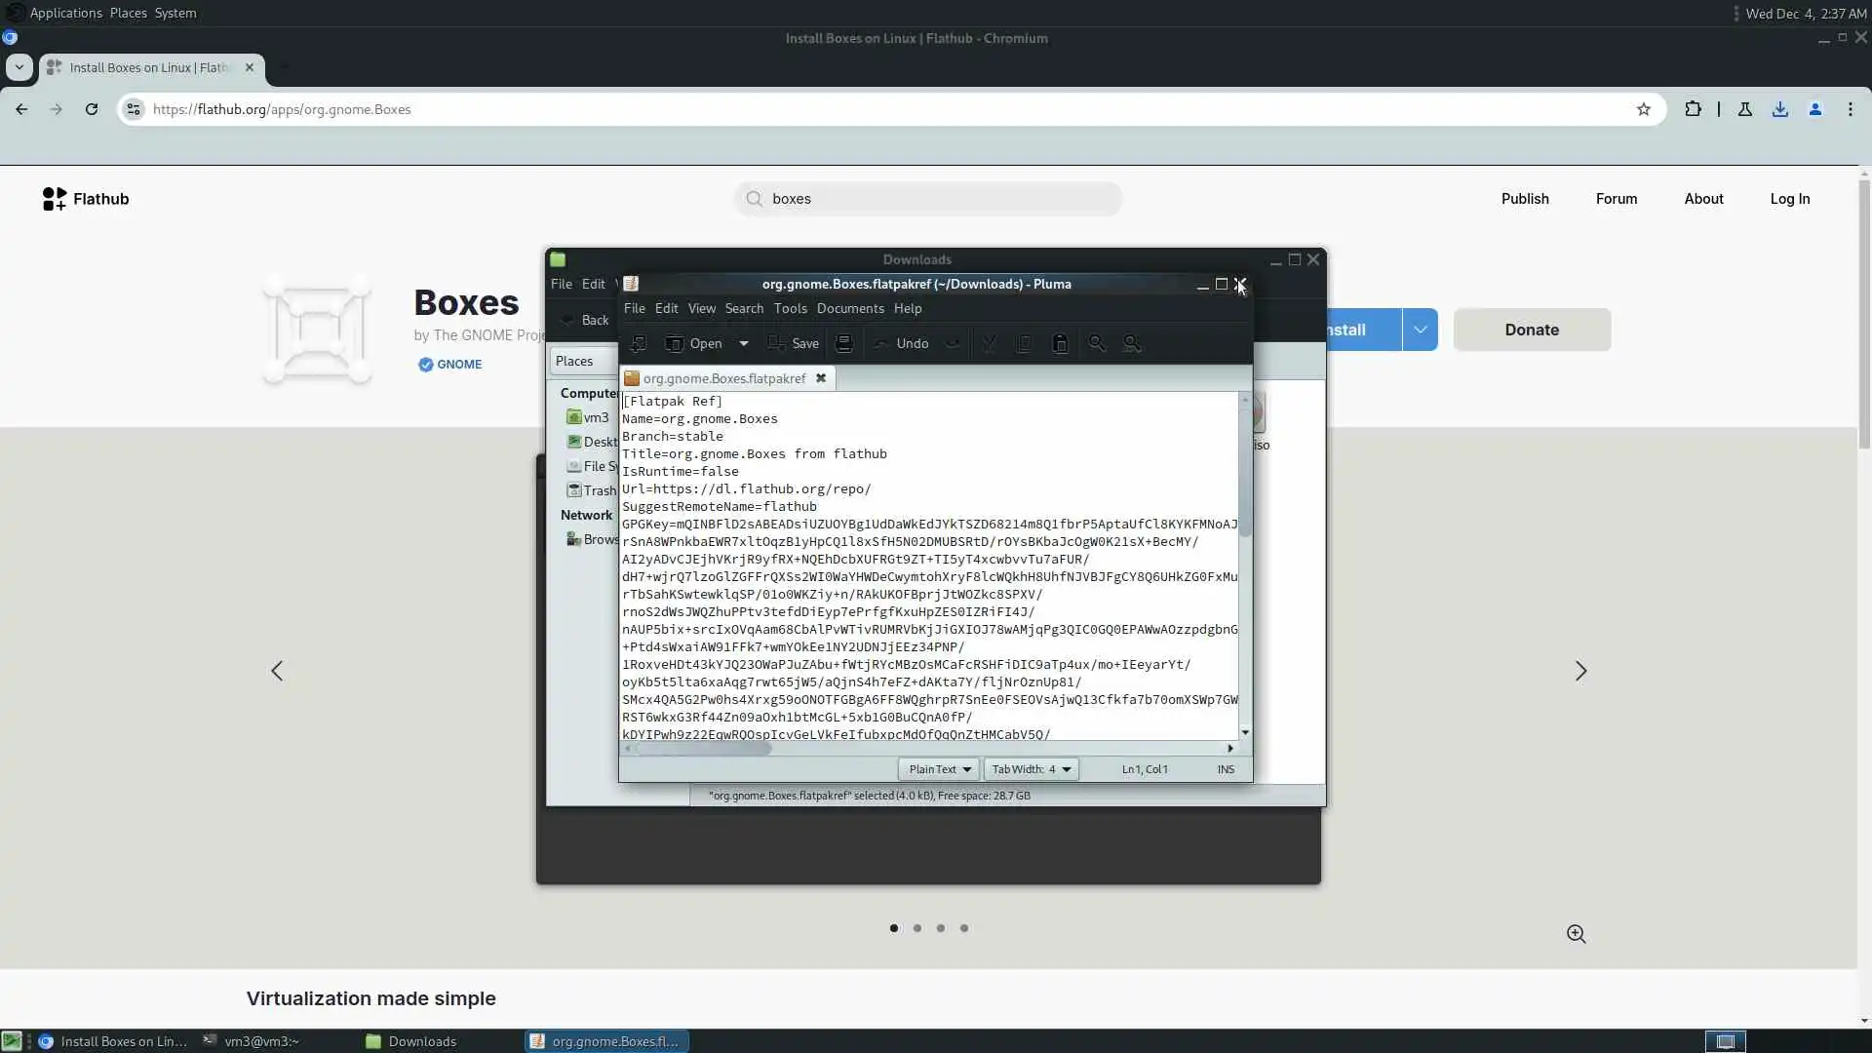This screenshot has height=1053, width=1872.
Task: Open Find with the magnifier icon
Action: pyautogui.click(x=1097, y=343)
